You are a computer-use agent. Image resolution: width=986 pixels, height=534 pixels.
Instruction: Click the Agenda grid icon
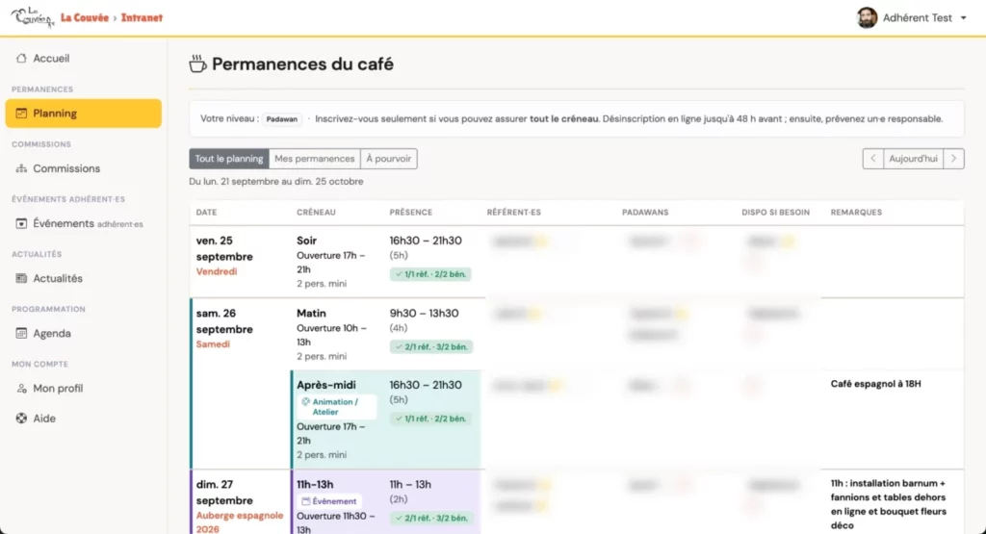(21, 333)
